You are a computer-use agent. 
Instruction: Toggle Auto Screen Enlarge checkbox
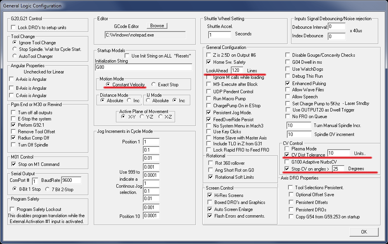(x=210, y=209)
